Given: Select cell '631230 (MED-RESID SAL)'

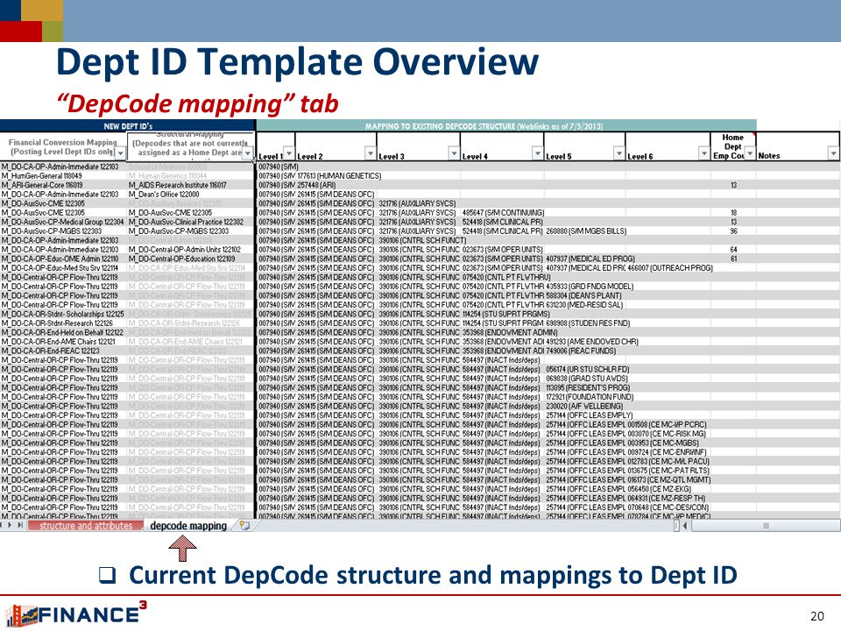Looking at the screenshot, I should click(x=584, y=304).
